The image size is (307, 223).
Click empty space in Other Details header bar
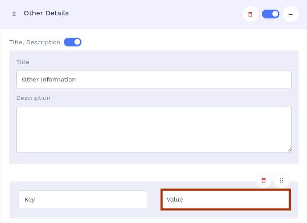click(x=153, y=14)
